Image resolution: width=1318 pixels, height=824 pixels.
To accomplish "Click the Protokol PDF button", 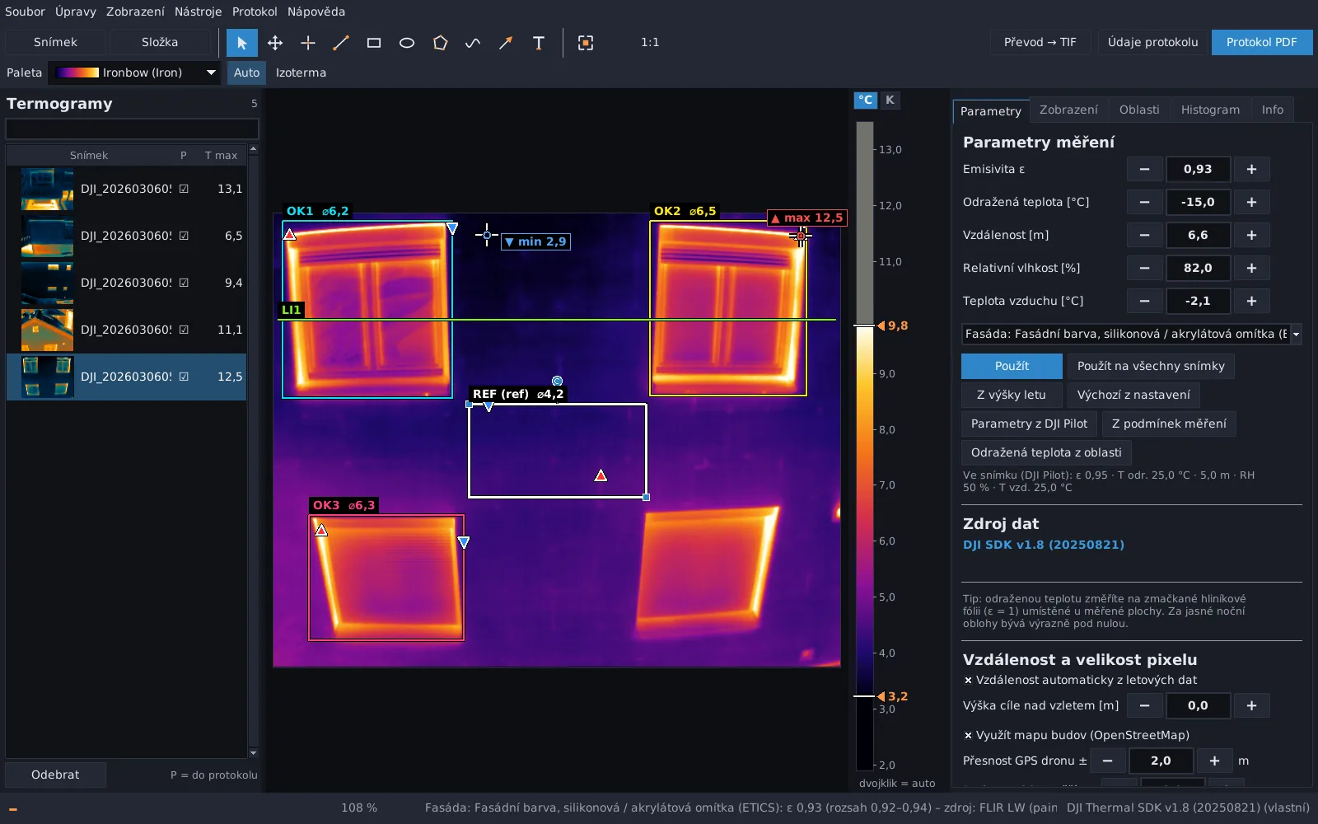I will click(x=1261, y=42).
